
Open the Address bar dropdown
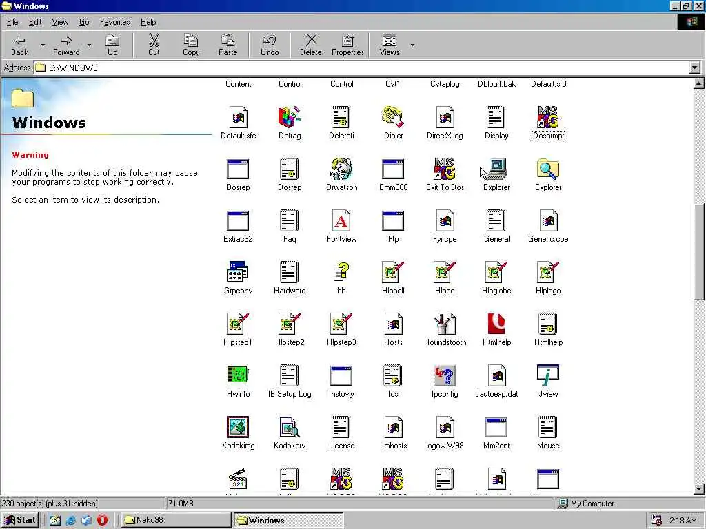click(x=695, y=68)
